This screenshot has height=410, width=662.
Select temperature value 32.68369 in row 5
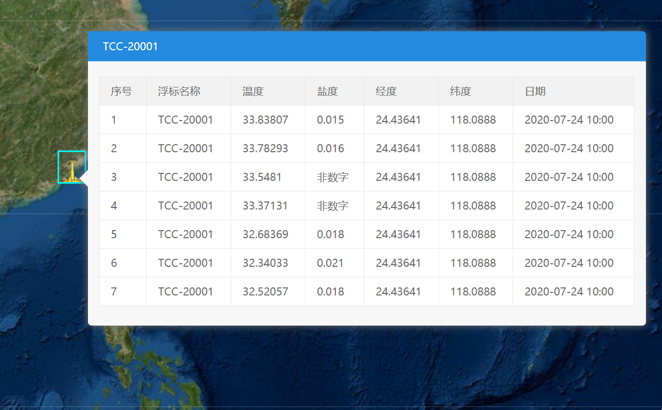pyautogui.click(x=265, y=235)
